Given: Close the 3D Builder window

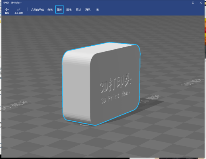Looking at the screenshot, I should click(201, 3).
